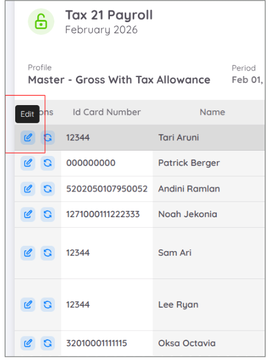Refresh Andini Ramlan's payroll entry
The height and width of the screenshot is (362, 273).
click(x=47, y=189)
